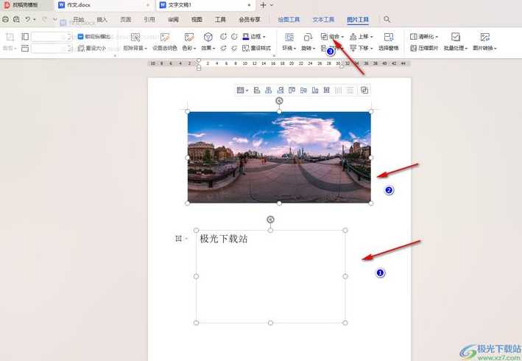The image size is (522, 361).
Task: Click align bottom icon in floating toolbar
Action: [x=315, y=90]
